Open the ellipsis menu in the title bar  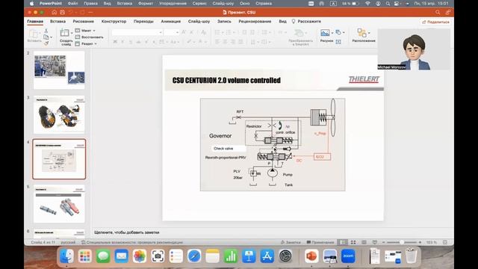point(90,12)
